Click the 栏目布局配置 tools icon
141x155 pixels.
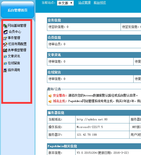[x=5, y=44]
